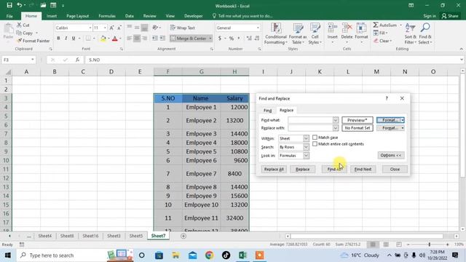Click the Tell me what you want box
Screen dimensions: 466x262
[242, 16]
